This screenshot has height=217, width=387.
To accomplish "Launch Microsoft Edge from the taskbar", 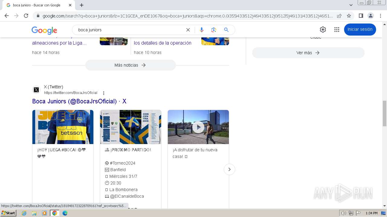I will [65, 213].
